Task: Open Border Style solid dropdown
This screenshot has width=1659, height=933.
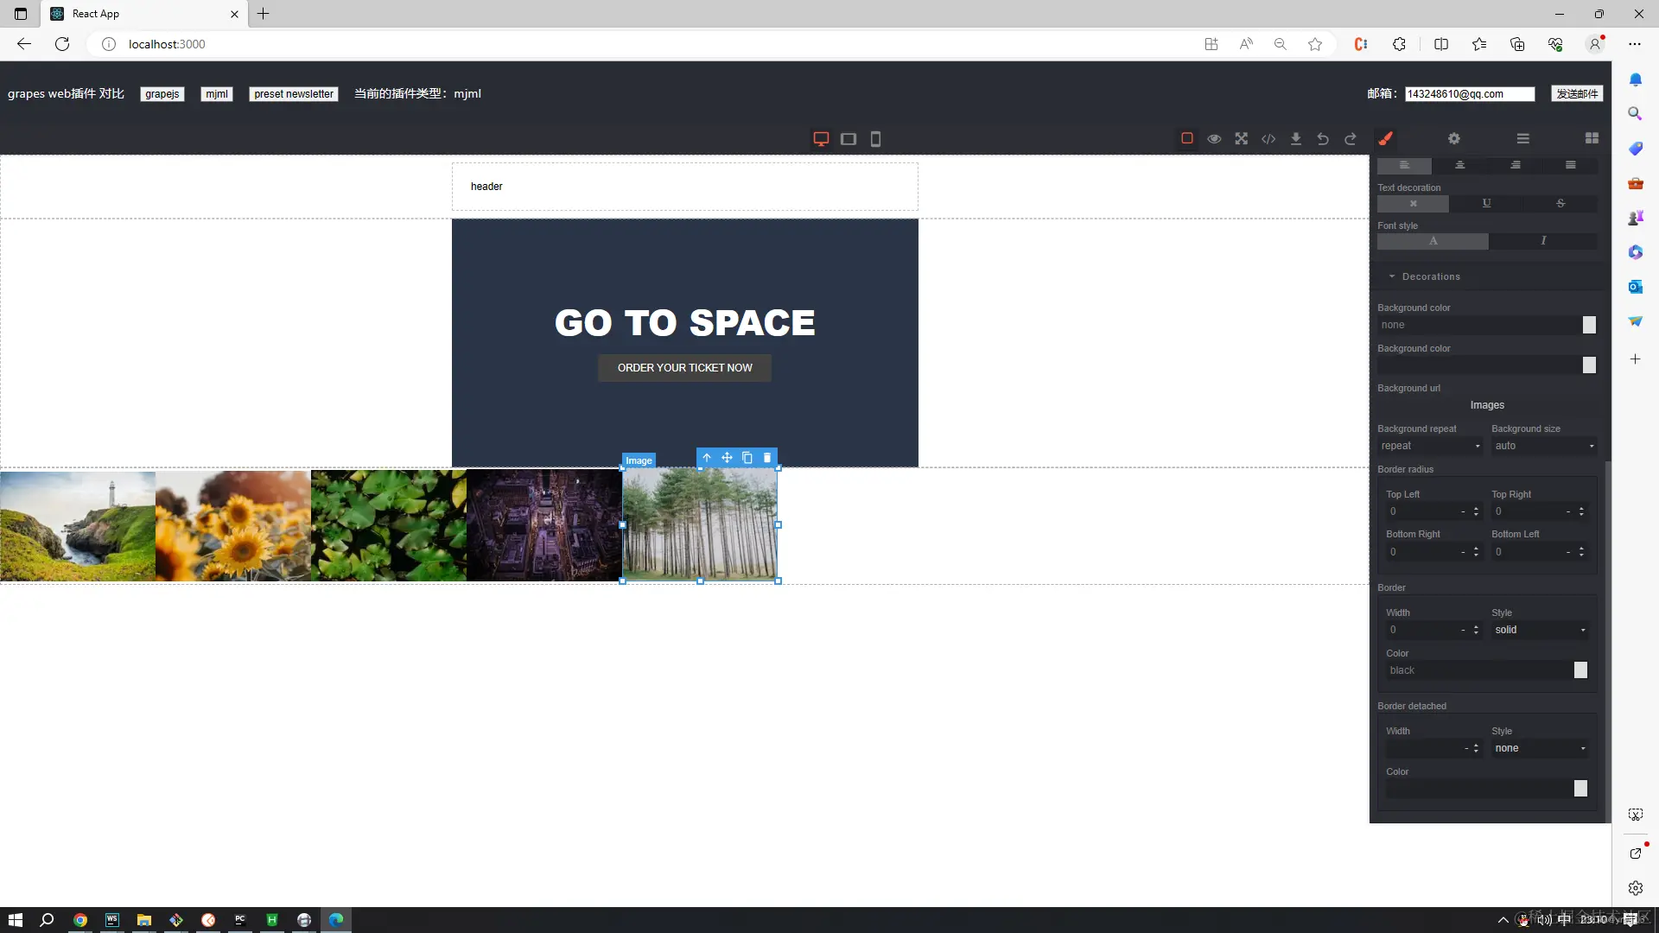Action: [x=1540, y=630]
